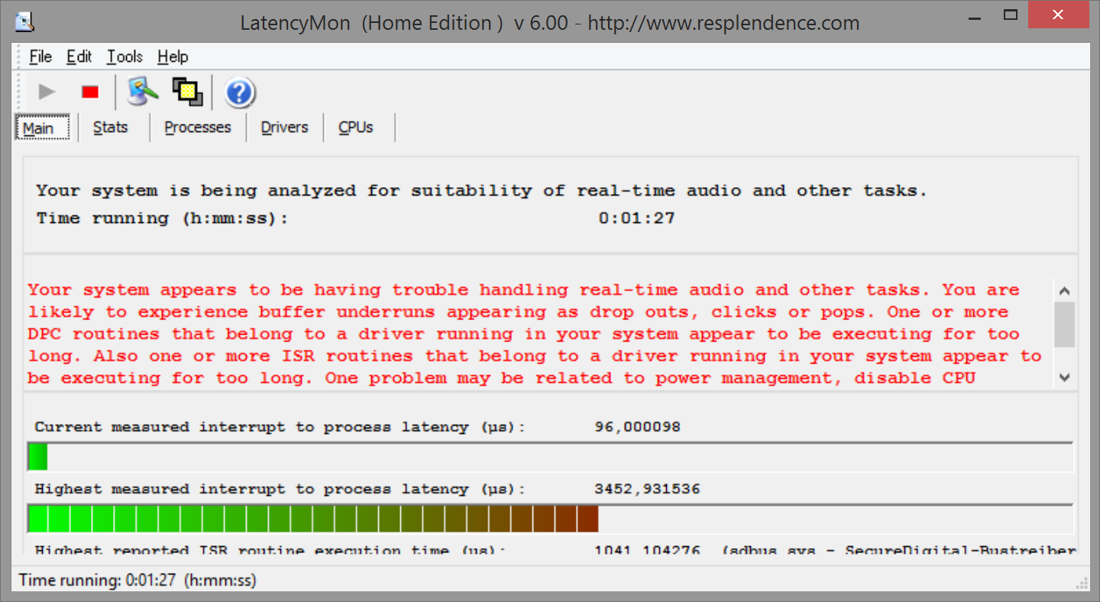Open the Tools menu

click(x=125, y=57)
